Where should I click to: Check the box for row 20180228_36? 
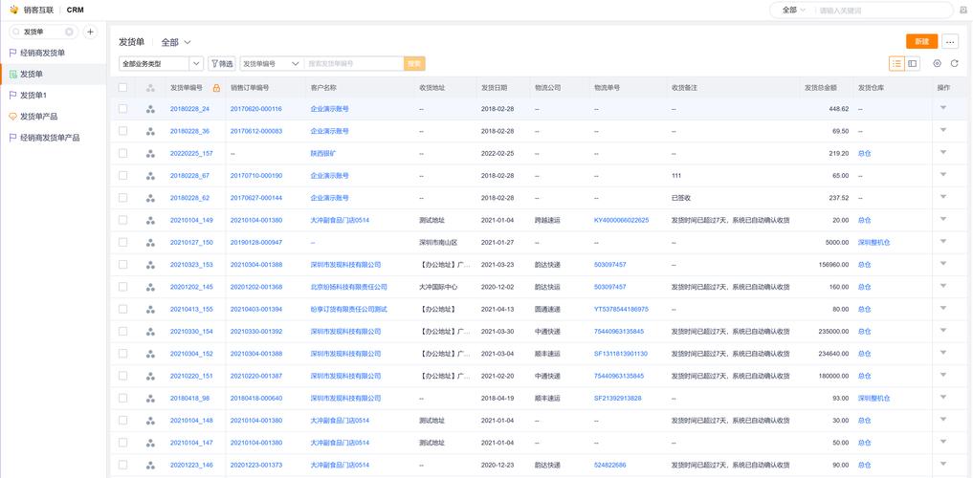click(122, 131)
